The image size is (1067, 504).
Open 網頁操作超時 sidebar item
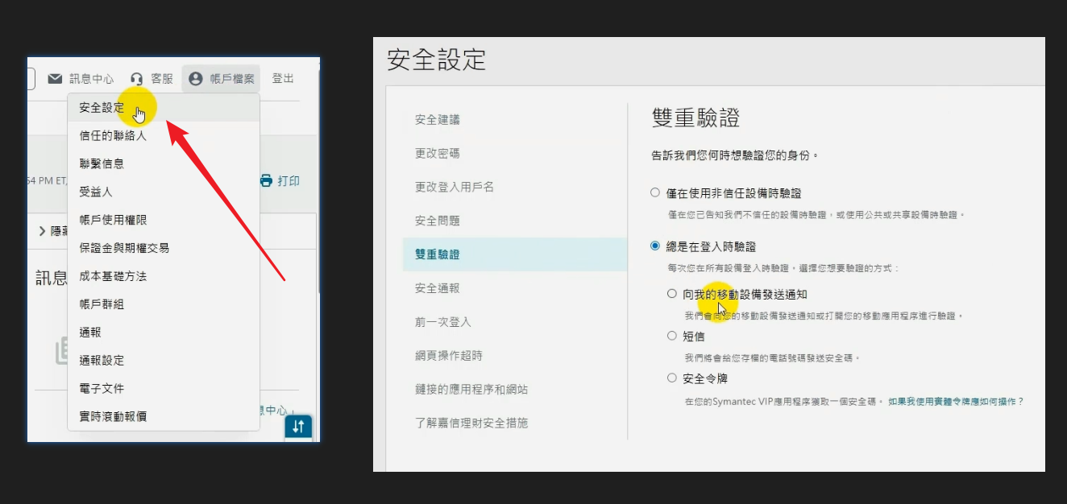(449, 355)
